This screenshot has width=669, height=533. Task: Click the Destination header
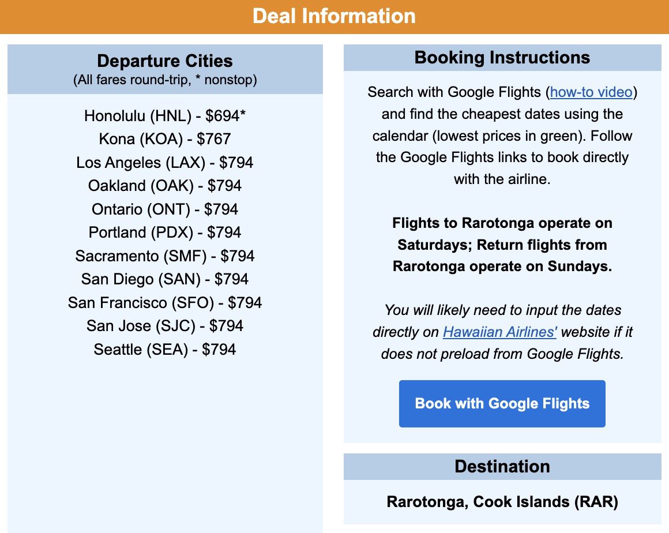[x=502, y=466]
